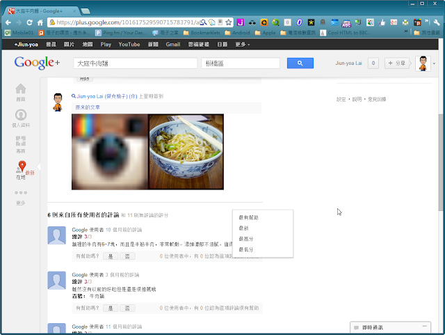Show more bookmarks with the chevron
The width and height of the screenshot is (445, 335).
click(x=406, y=31)
